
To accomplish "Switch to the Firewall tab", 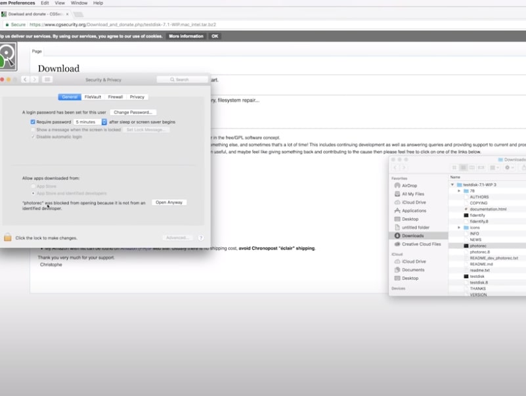I will [x=115, y=97].
